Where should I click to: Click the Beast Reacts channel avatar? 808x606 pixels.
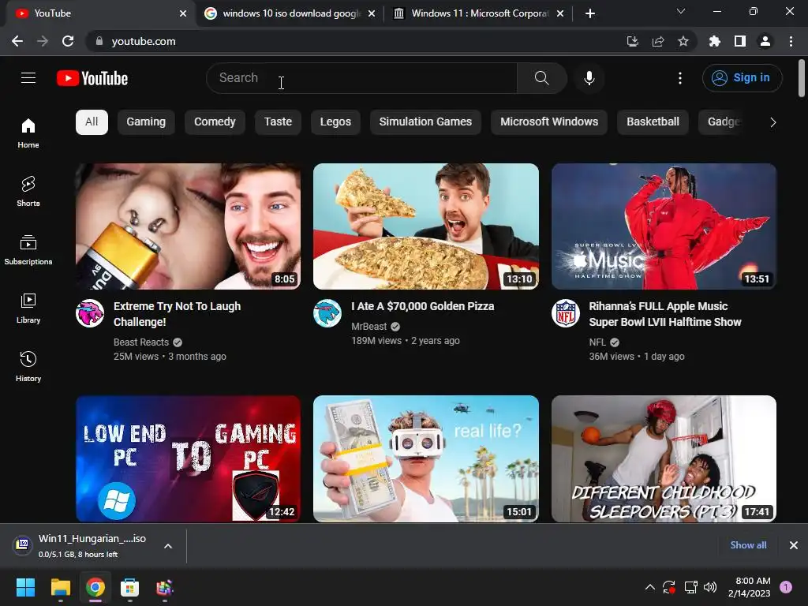click(90, 313)
